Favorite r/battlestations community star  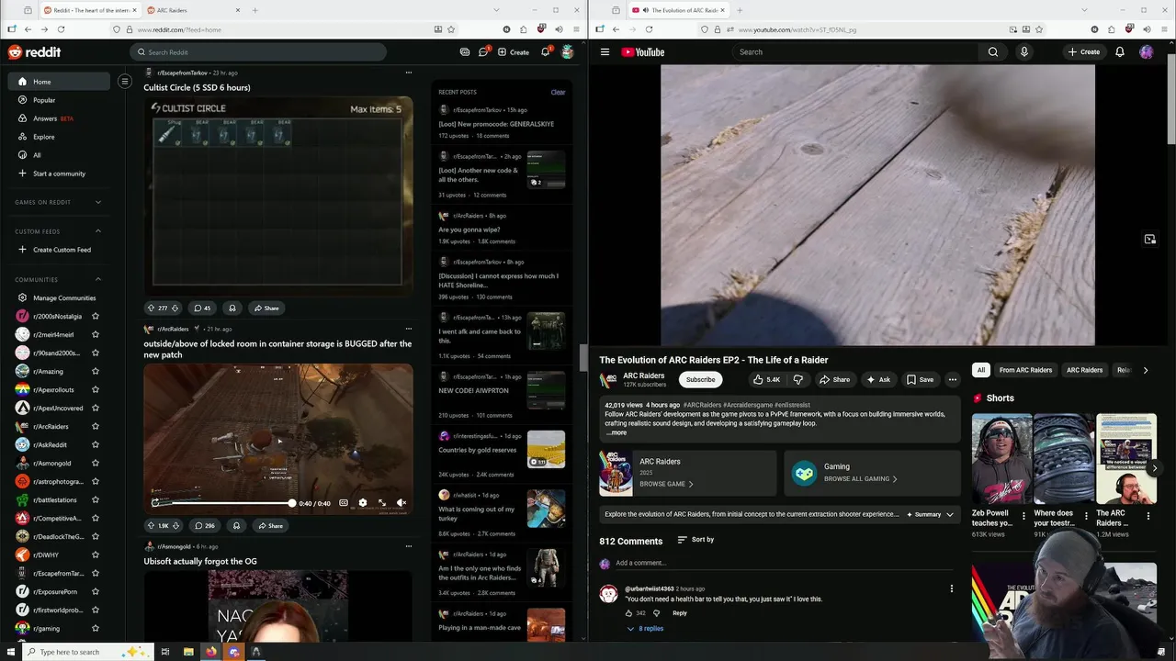coord(96,500)
